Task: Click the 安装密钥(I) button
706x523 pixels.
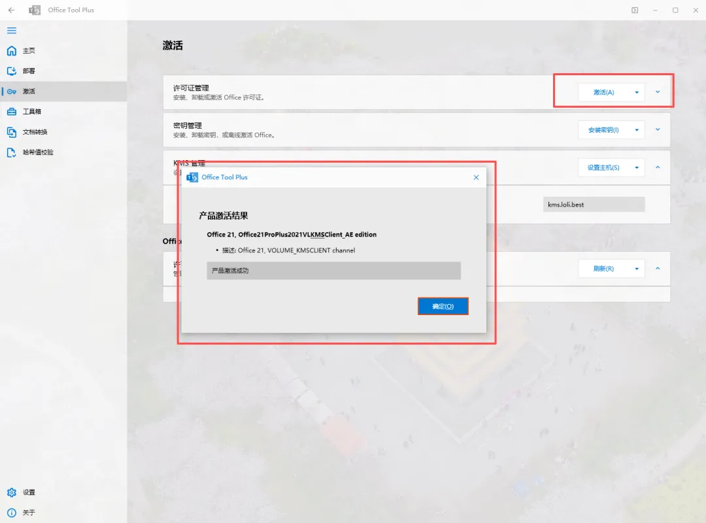Action: click(x=603, y=129)
